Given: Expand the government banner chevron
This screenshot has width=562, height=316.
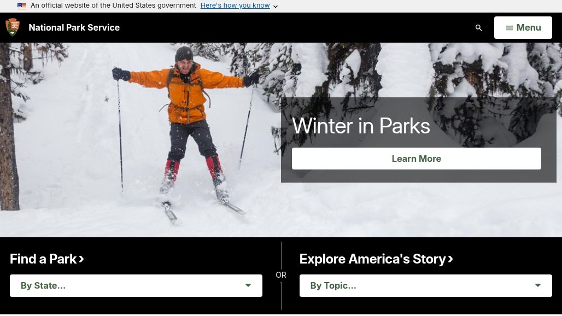Looking at the screenshot, I should (x=276, y=7).
